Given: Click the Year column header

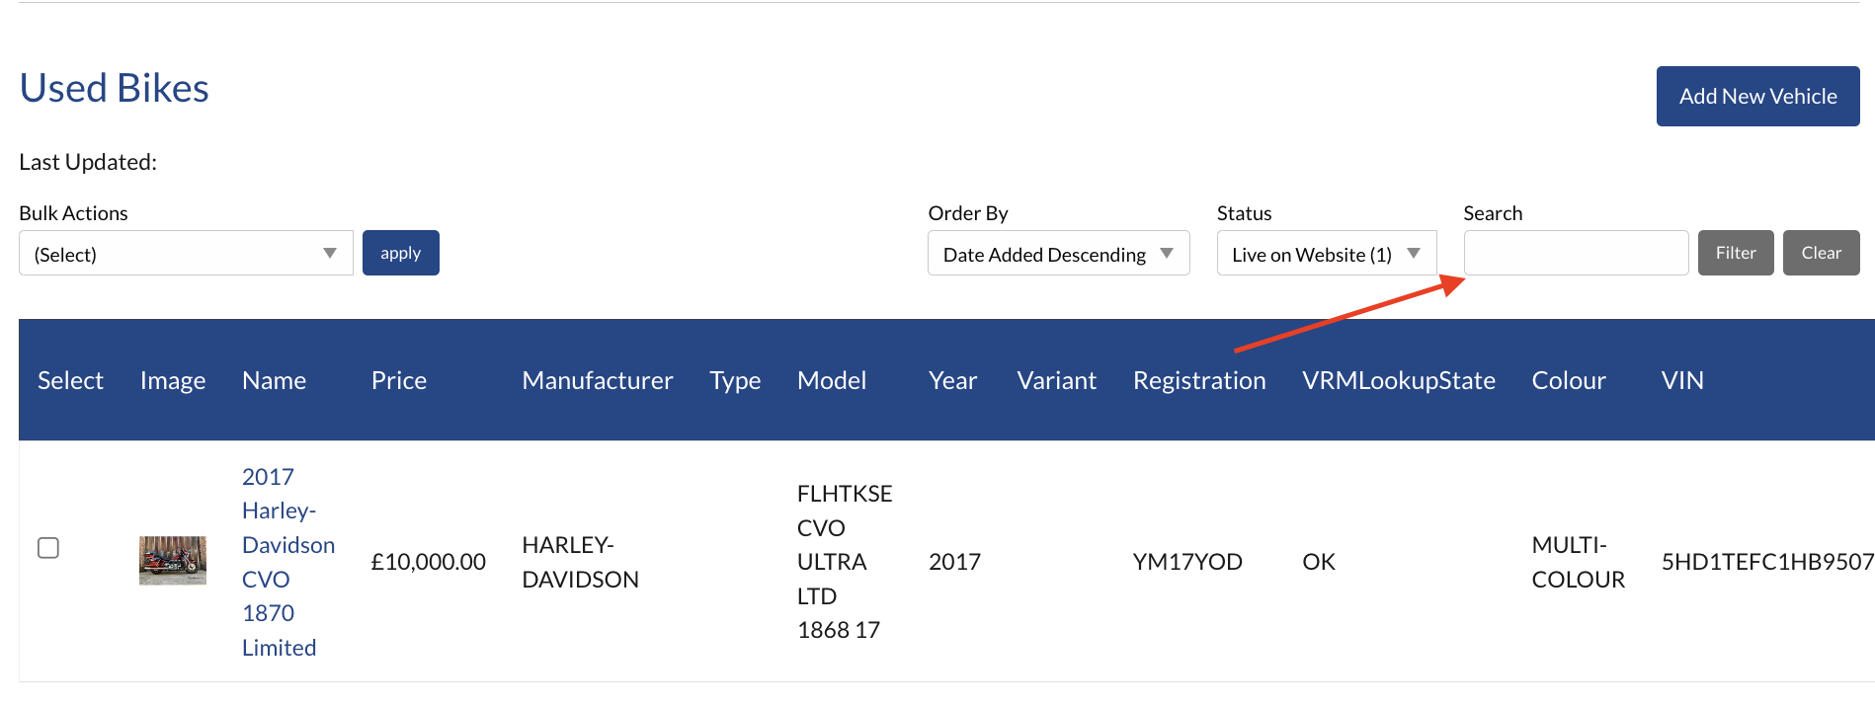Looking at the screenshot, I should coord(952,380).
